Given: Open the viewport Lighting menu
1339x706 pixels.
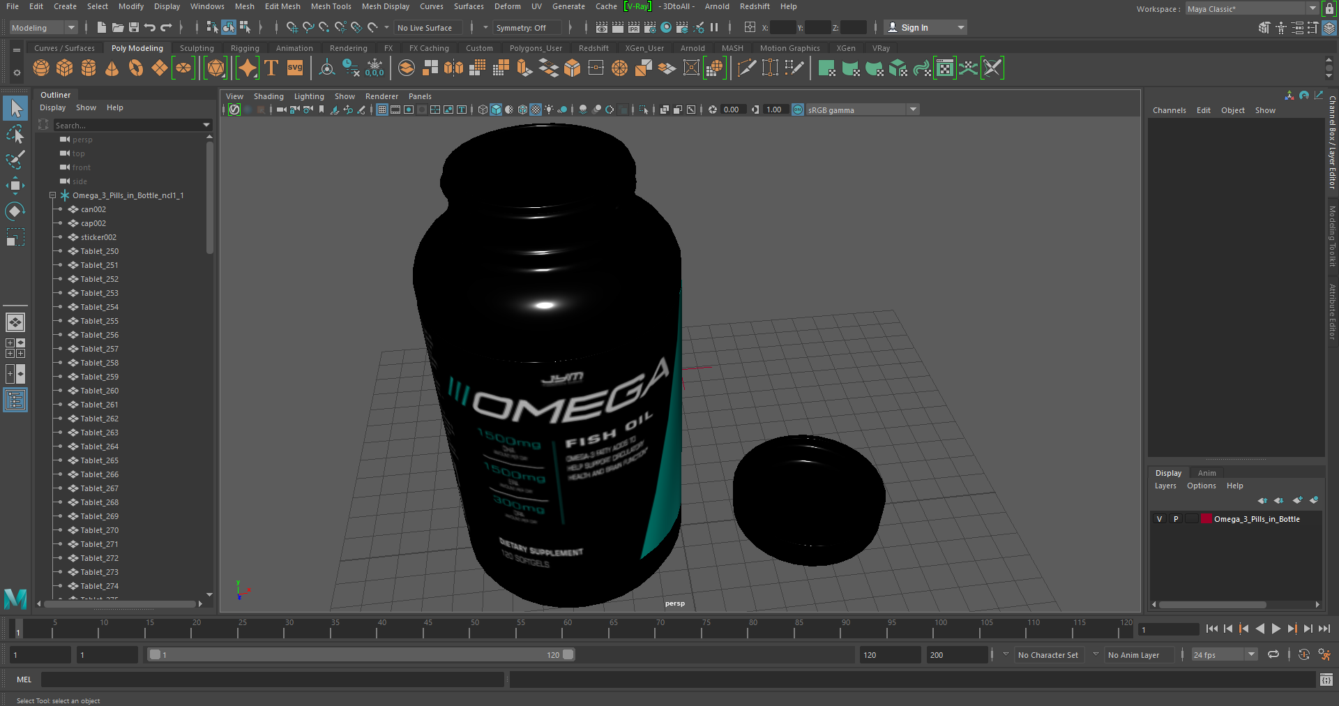Looking at the screenshot, I should pos(309,96).
